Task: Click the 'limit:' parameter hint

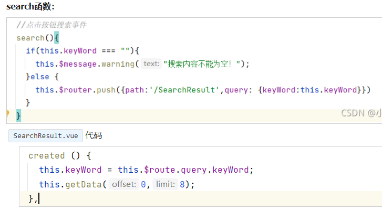Action: (x=166, y=184)
